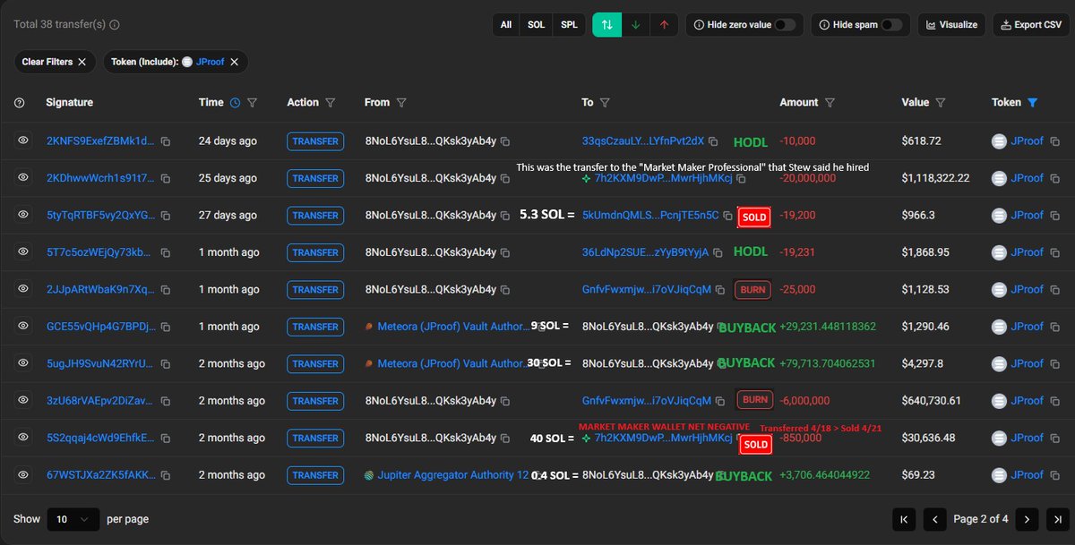Click the clock icon beside Time header
The height and width of the screenshot is (545, 1075).
[235, 103]
